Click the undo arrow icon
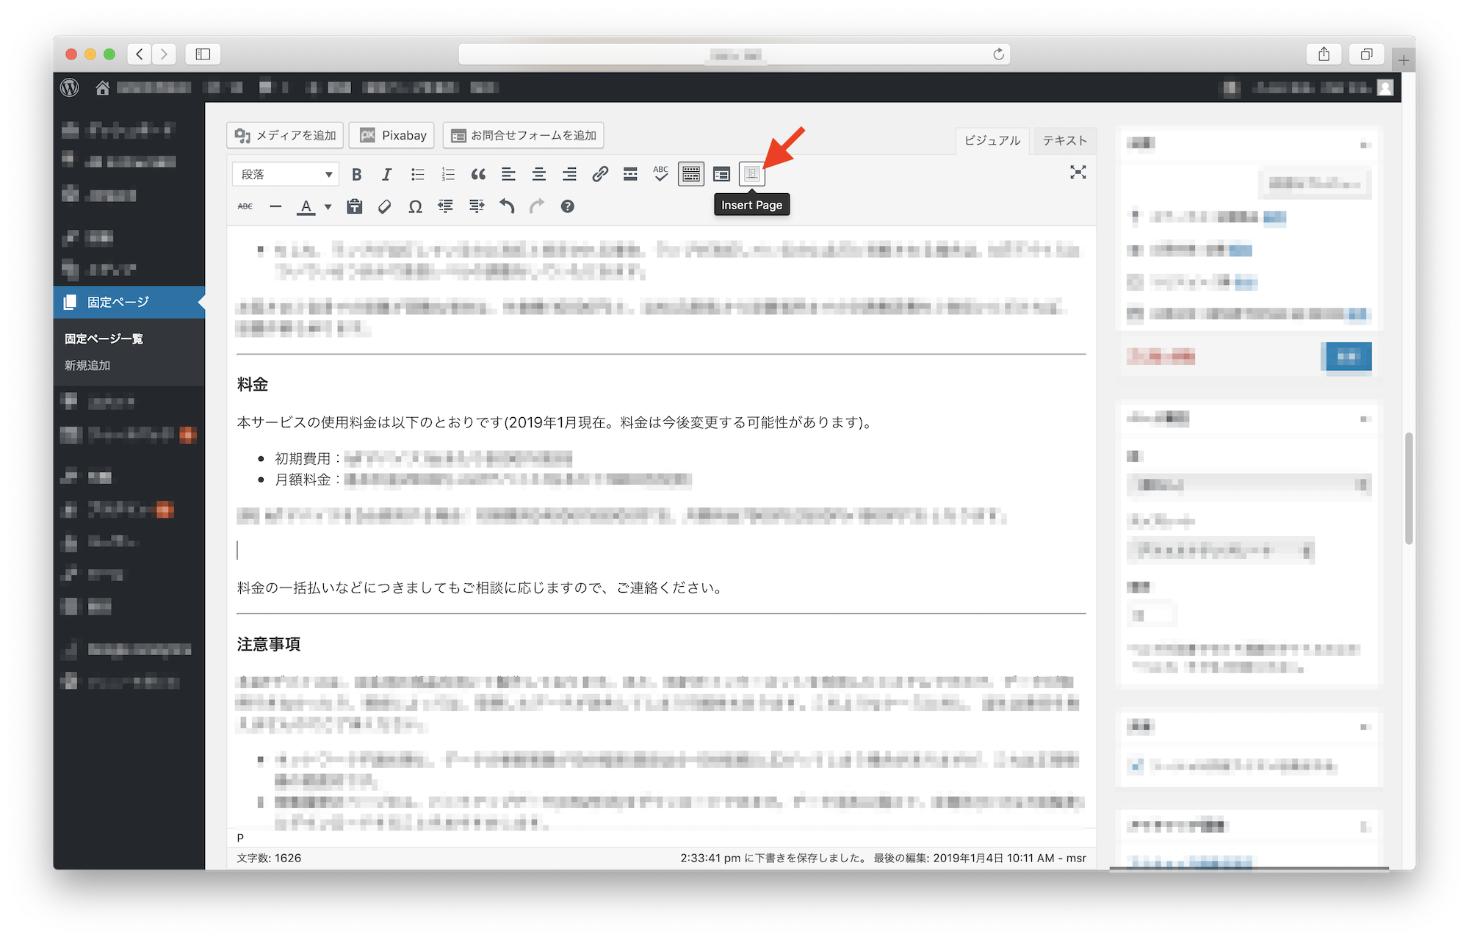This screenshot has width=1469, height=940. (x=507, y=206)
